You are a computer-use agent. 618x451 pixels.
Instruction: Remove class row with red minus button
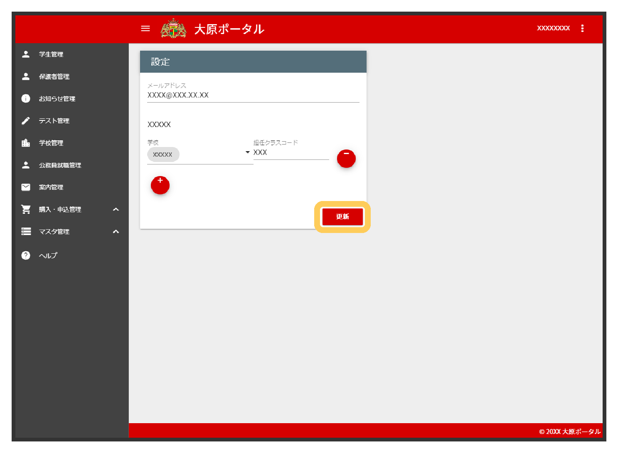(346, 158)
